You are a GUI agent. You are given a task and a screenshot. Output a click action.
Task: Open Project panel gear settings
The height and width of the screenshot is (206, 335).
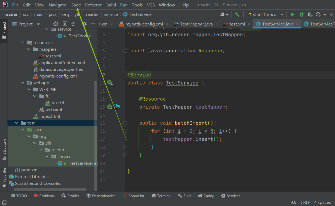point(85,24)
